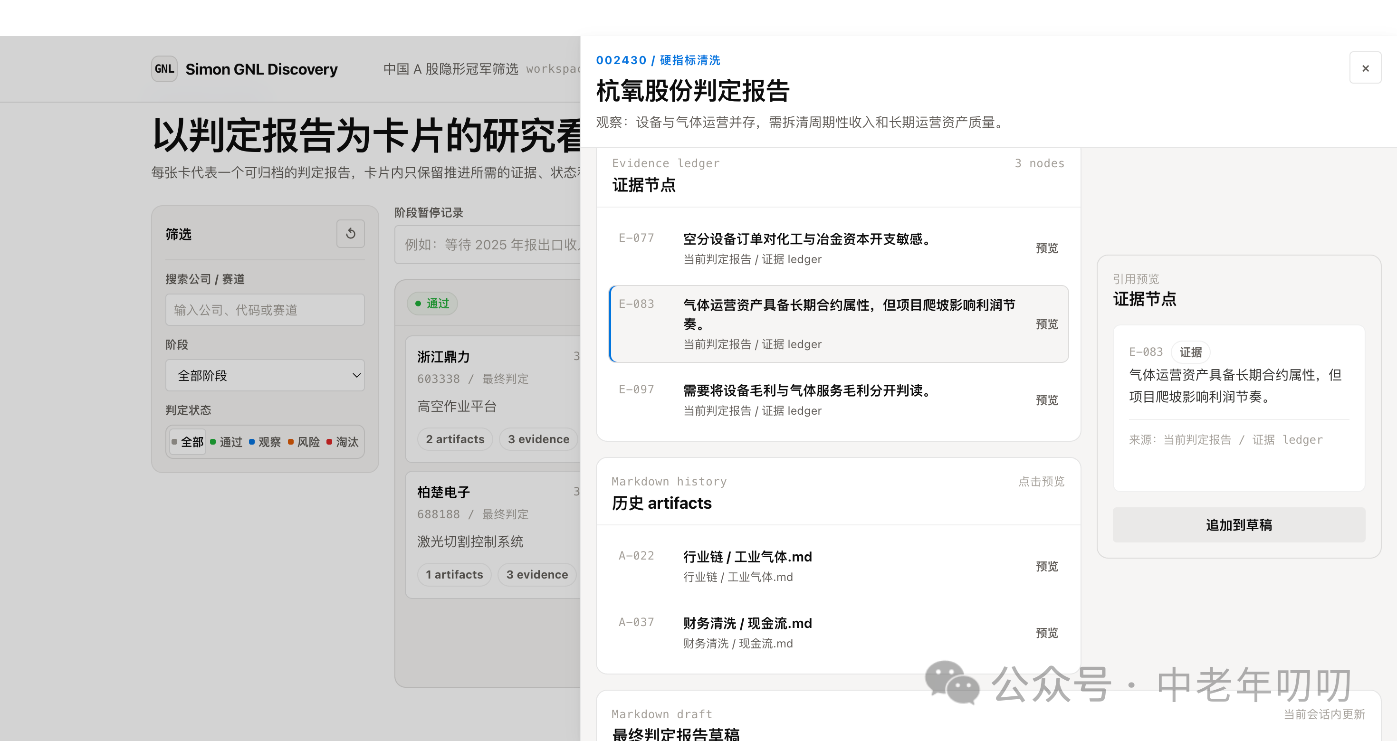Open the 柏楚电子 report card
The height and width of the screenshot is (741, 1397).
(492, 535)
